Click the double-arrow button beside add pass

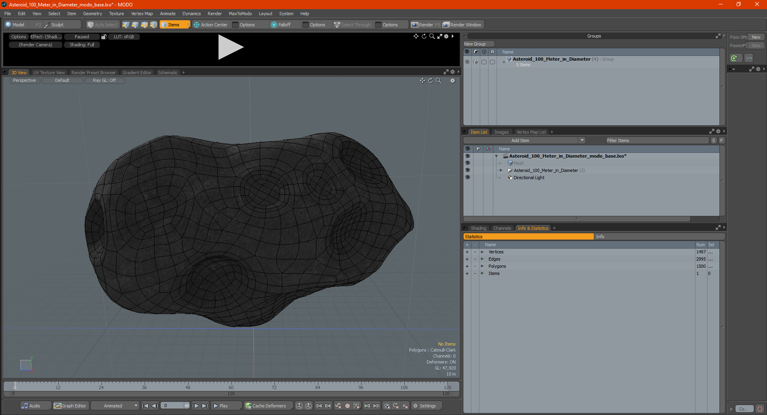(749, 58)
